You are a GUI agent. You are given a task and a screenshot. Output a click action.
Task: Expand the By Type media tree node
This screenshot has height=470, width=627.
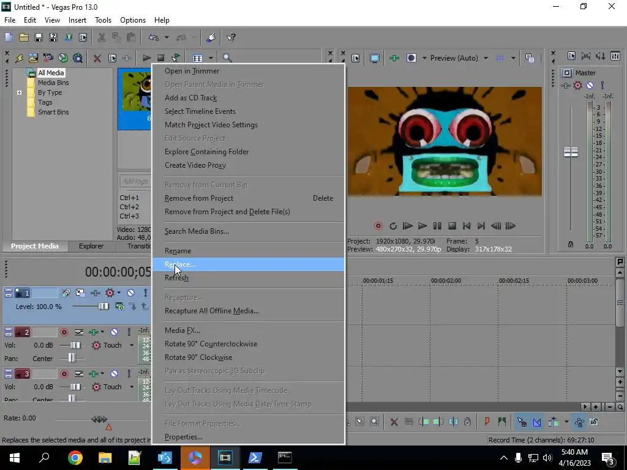(x=19, y=93)
